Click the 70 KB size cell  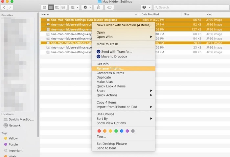tap(197, 43)
